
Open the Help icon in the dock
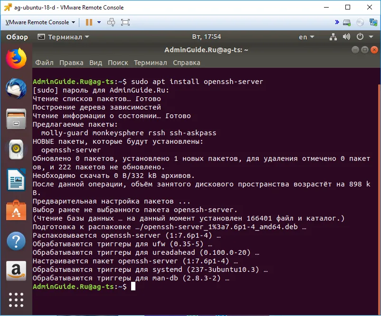point(16,241)
